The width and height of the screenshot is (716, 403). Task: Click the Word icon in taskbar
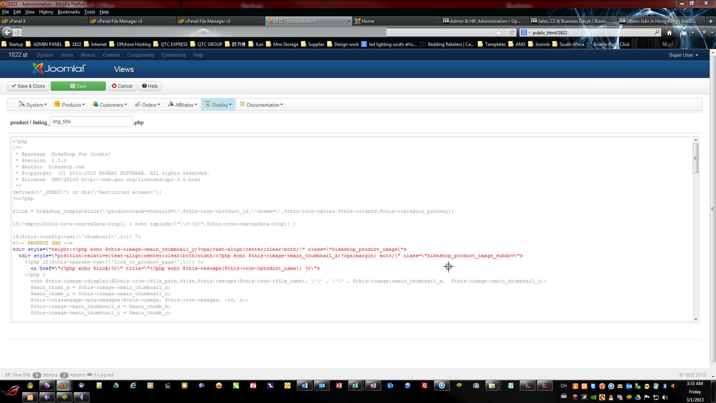(x=305, y=385)
